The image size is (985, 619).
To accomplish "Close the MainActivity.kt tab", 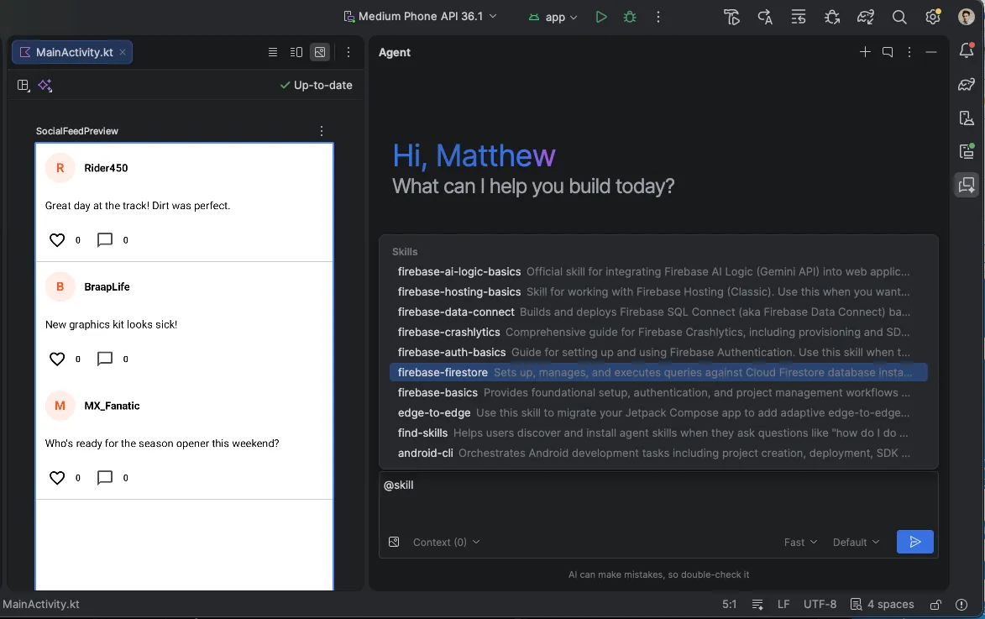I will click(123, 52).
